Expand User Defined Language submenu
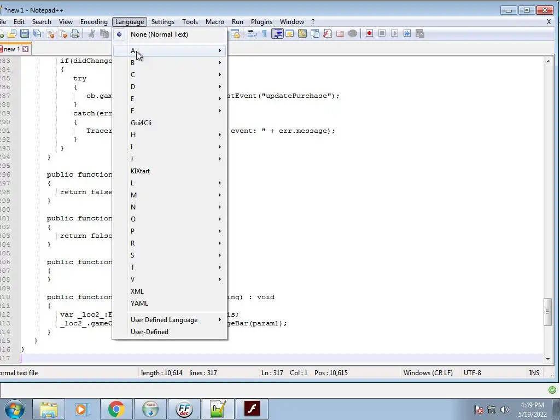The width and height of the screenshot is (560, 420). (170, 320)
